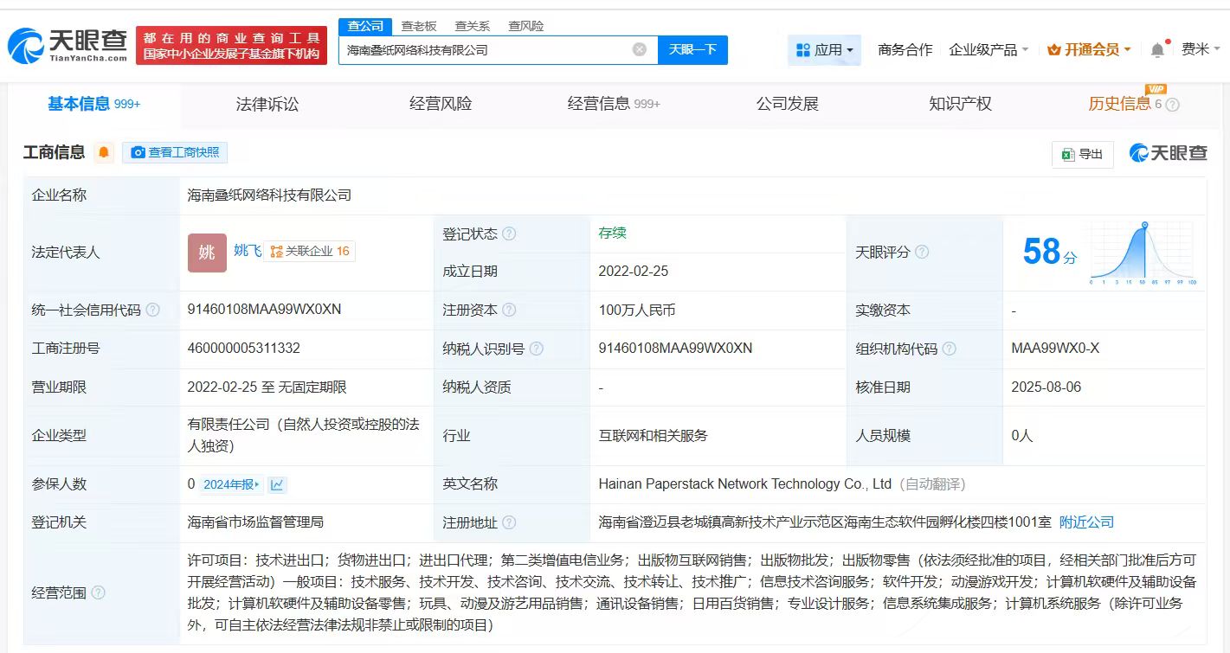1230x653 pixels.
Task: Expand the 企业级产品 dropdown
Action: [989, 50]
